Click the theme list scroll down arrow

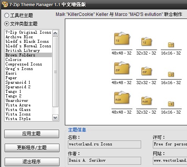[55, 118]
